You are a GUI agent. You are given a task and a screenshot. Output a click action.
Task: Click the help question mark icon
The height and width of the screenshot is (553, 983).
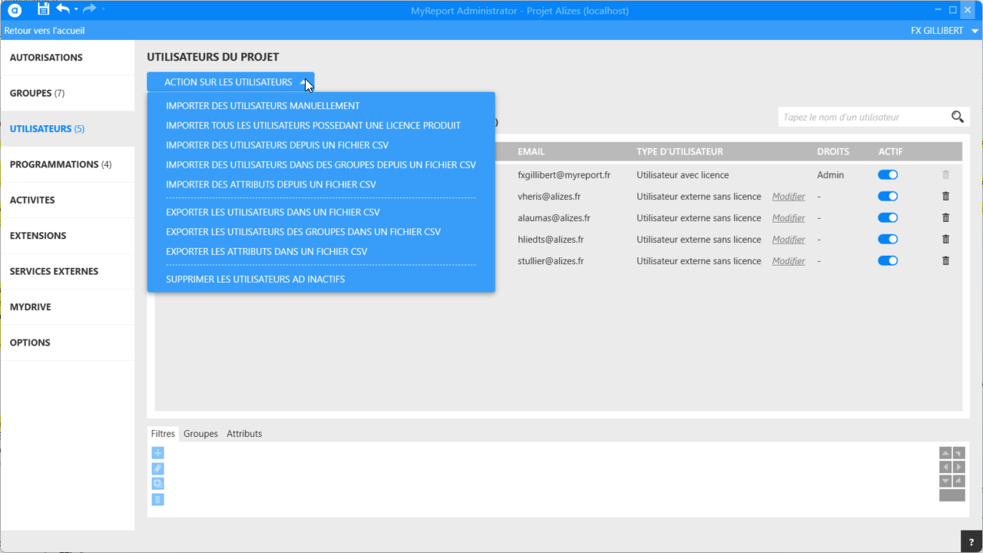pos(971,541)
